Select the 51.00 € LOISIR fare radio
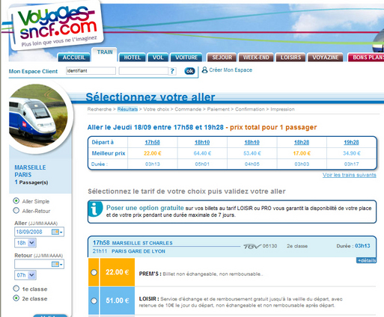The width and height of the screenshot is (384, 317). coord(94,301)
